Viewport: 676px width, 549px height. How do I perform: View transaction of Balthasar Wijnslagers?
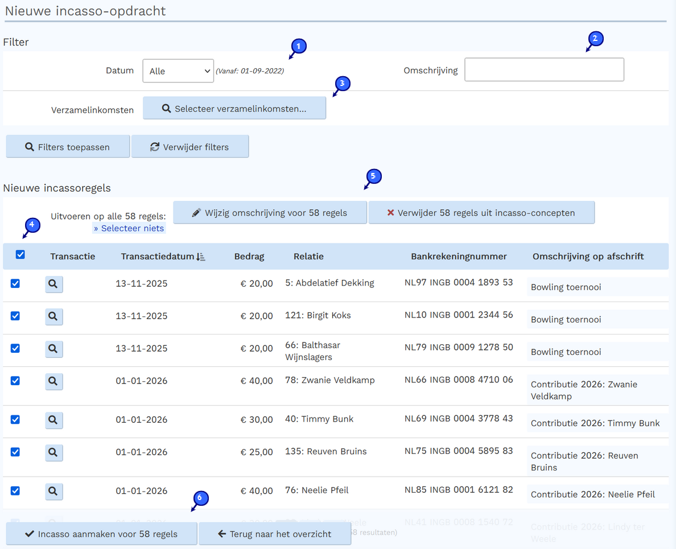53,349
